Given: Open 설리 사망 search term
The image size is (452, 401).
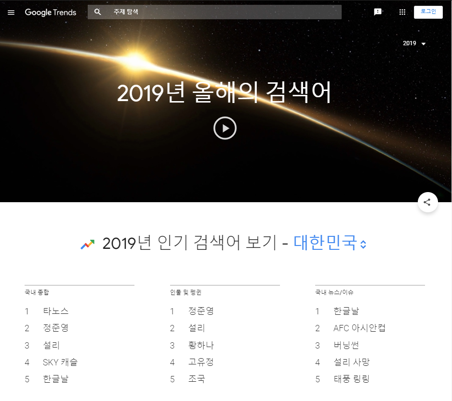Looking at the screenshot, I should (351, 362).
